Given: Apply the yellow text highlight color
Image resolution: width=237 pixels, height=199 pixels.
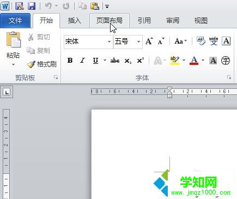Looking at the screenshot, I should (175, 61).
